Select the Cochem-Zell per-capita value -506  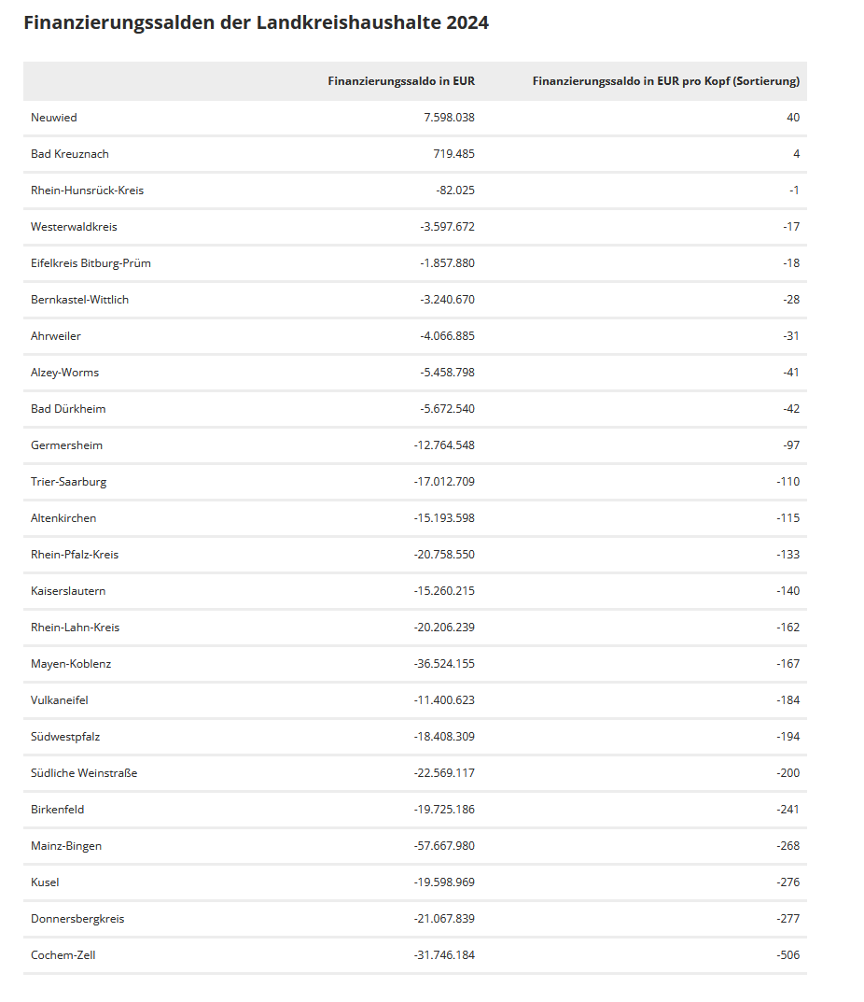tap(788, 955)
